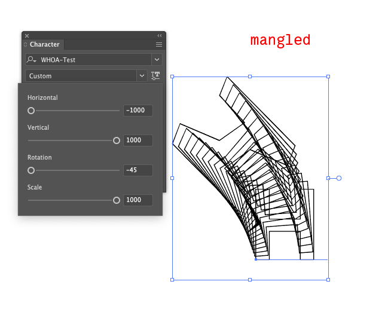Click the Scale axis label
Screen dimensions: 391x327
pyautogui.click(x=35, y=187)
